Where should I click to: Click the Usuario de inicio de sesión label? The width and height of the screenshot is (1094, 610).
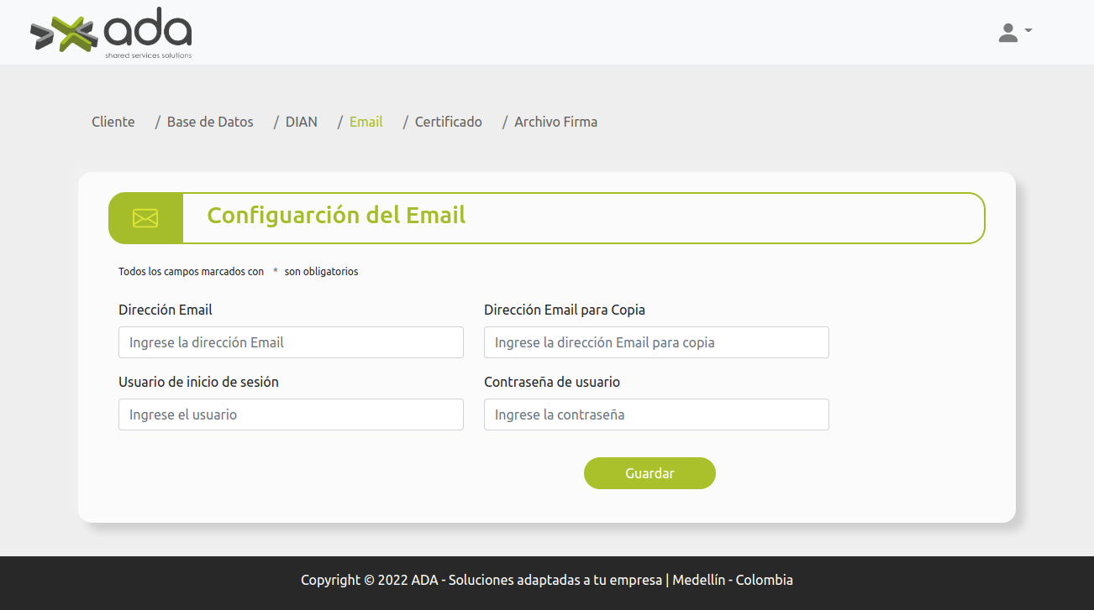[x=198, y=382]
